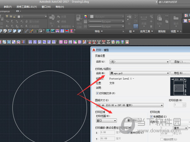The image size is (190, 142).
Task: Open the linetype ByLayer dropdown
Action: [x=106, y=26]
